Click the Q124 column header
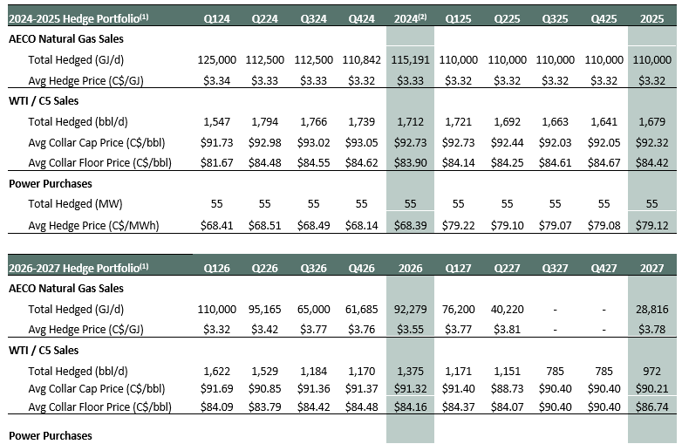682x444 pixels. [216, 18]
